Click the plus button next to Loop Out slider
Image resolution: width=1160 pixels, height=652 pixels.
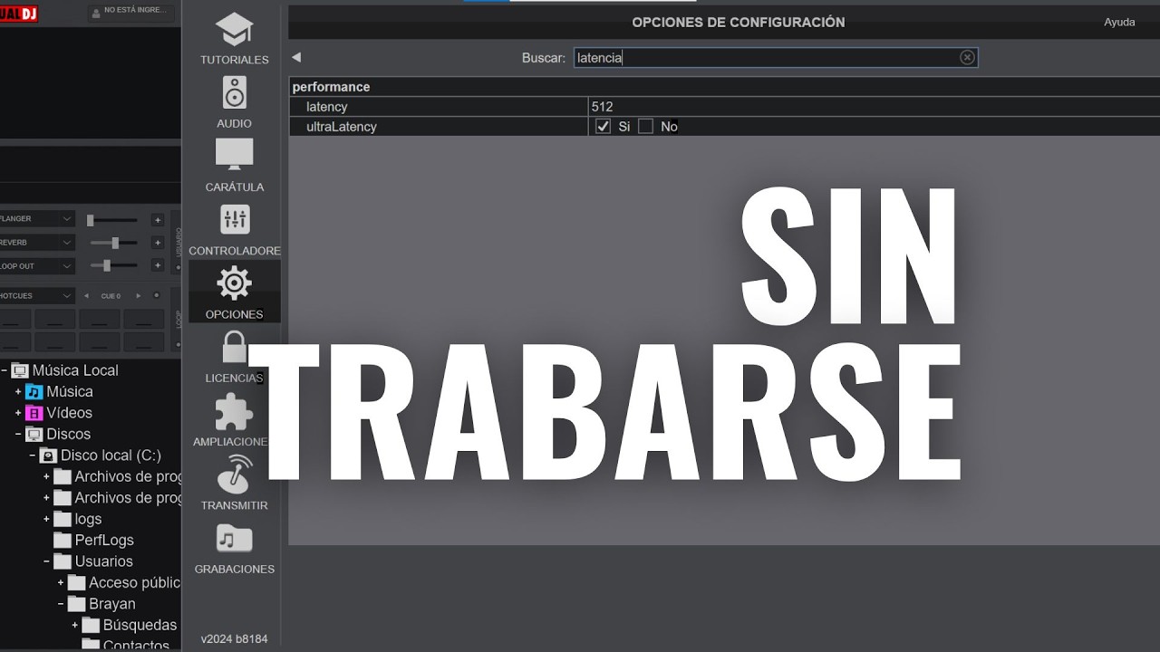click(x=157, y=266)
